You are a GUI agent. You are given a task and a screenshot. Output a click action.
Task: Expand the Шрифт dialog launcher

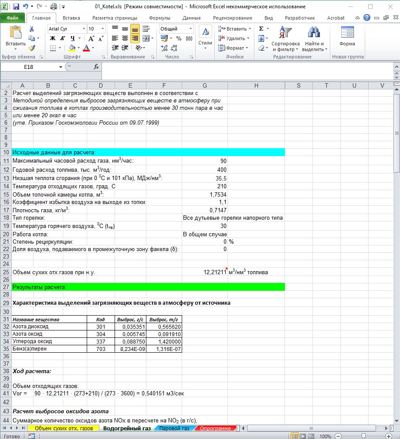[103, 57]
